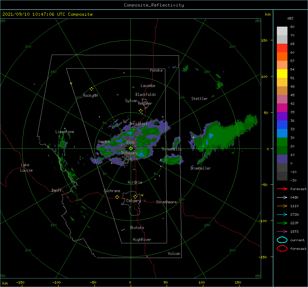Click the Drumheller label
Viewport: 308px width, 287px height.
[x=201, y=168]
